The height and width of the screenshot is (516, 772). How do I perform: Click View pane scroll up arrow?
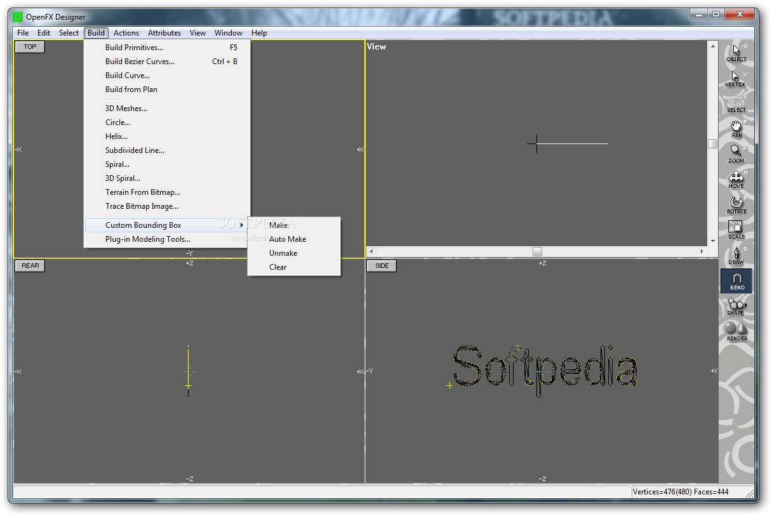click(713, 46)
